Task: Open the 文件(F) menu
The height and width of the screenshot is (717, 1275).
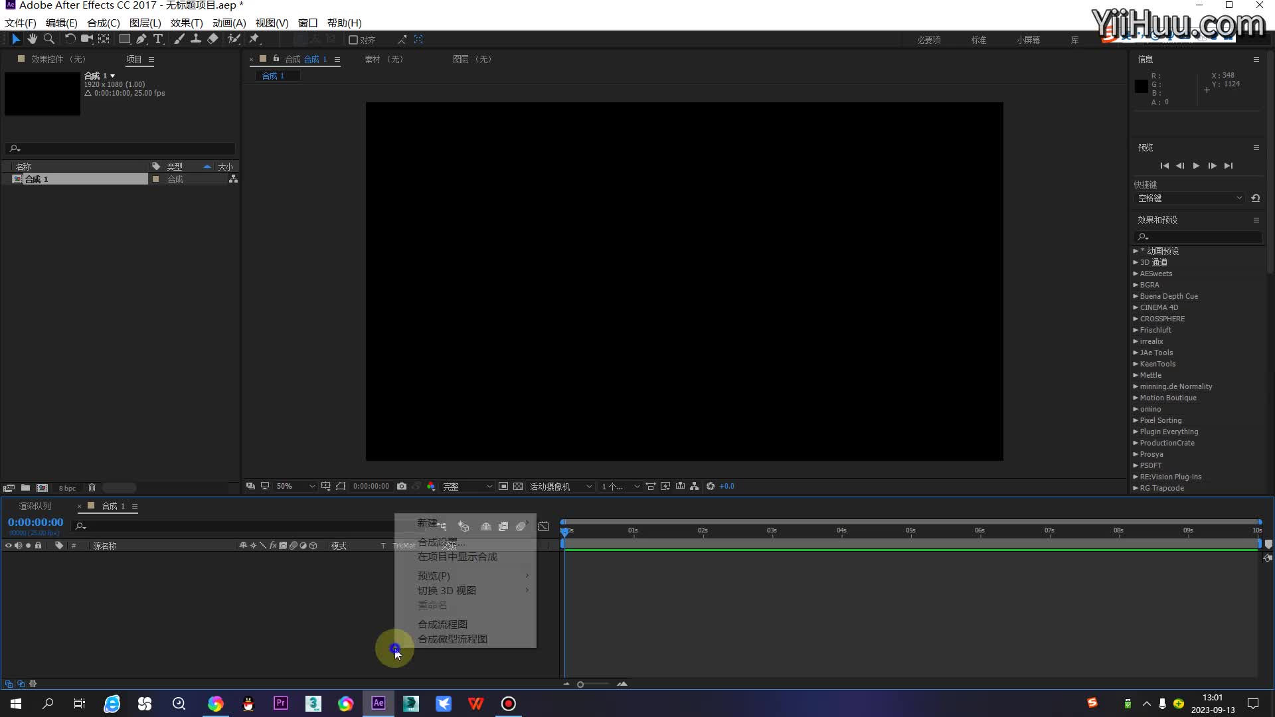Action: [x=21, y=23]
